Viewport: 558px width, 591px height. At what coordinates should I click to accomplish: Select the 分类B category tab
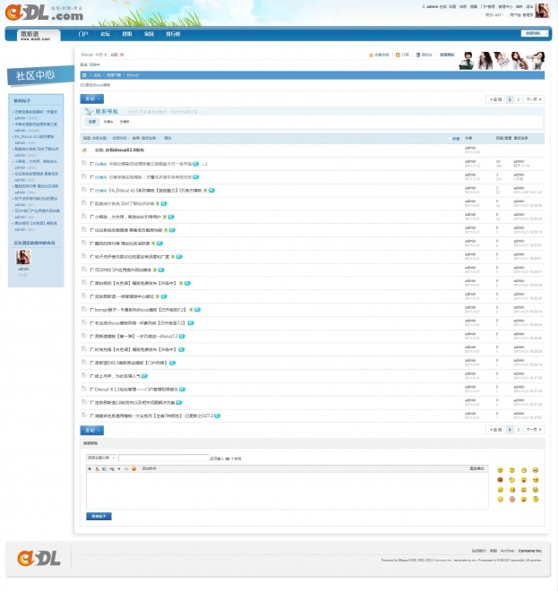124,122
